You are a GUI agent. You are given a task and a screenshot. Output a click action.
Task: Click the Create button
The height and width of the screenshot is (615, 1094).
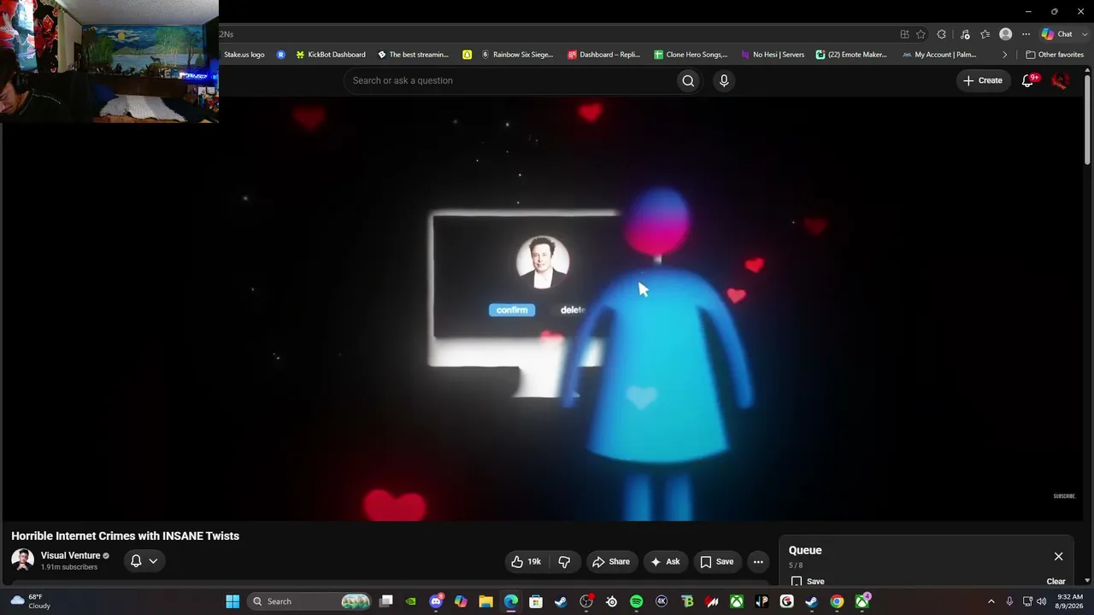click(x=983, y=80)
